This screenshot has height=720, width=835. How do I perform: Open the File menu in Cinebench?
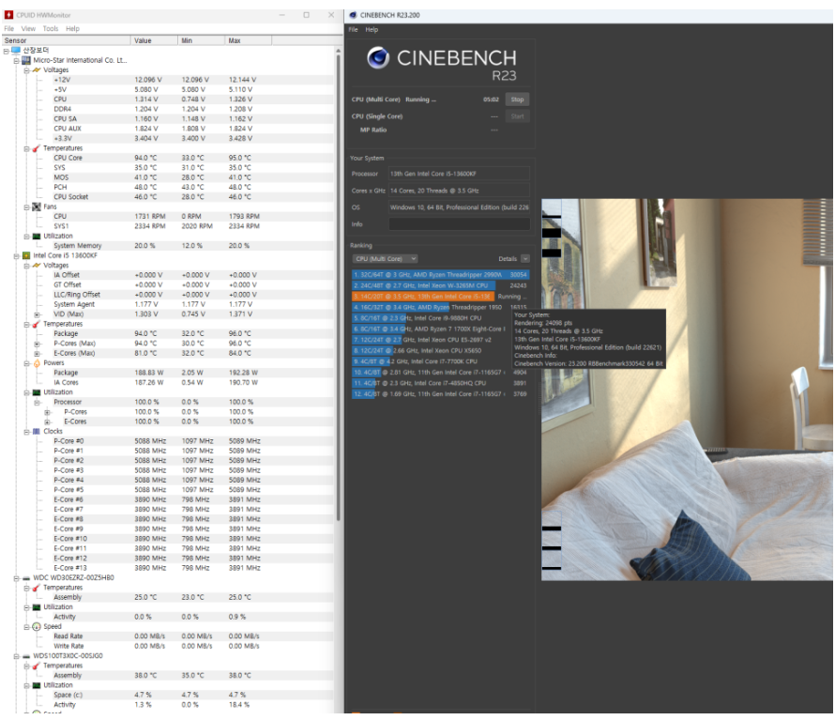[x=353, y=30]
